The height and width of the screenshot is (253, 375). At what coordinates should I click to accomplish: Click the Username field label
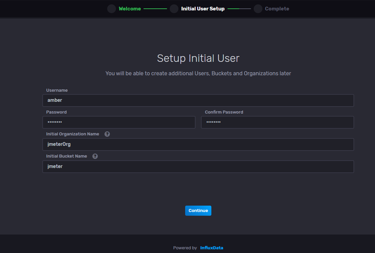click(57, 90)
